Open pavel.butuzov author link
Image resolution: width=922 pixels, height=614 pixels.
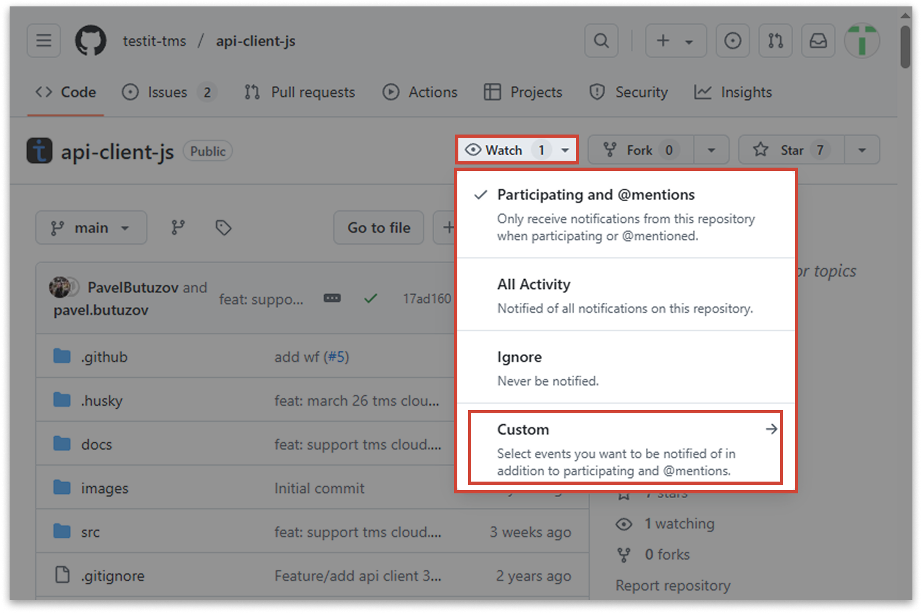pos(101,310)
